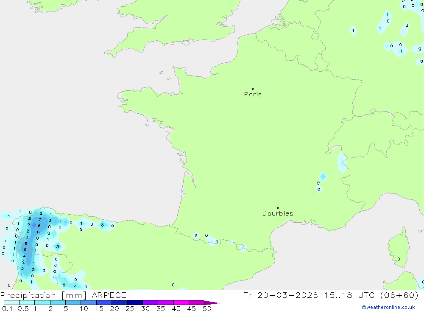
Task: Click the precipitation value '4' in Galicia
Action: (24, 256)
